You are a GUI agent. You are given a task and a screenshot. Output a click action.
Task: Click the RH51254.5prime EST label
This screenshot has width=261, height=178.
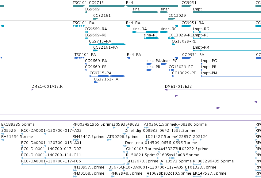point(17,137)
